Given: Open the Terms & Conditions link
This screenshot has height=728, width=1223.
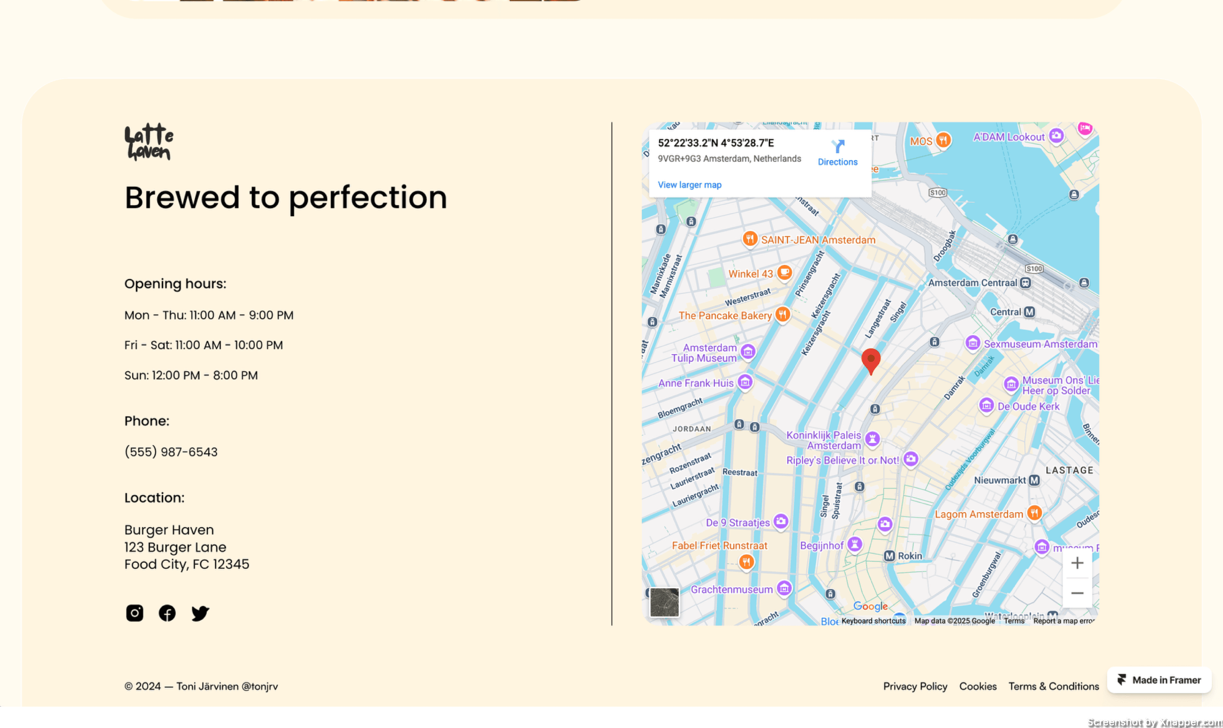Looking at the screenshot, I should (1053, 686).
